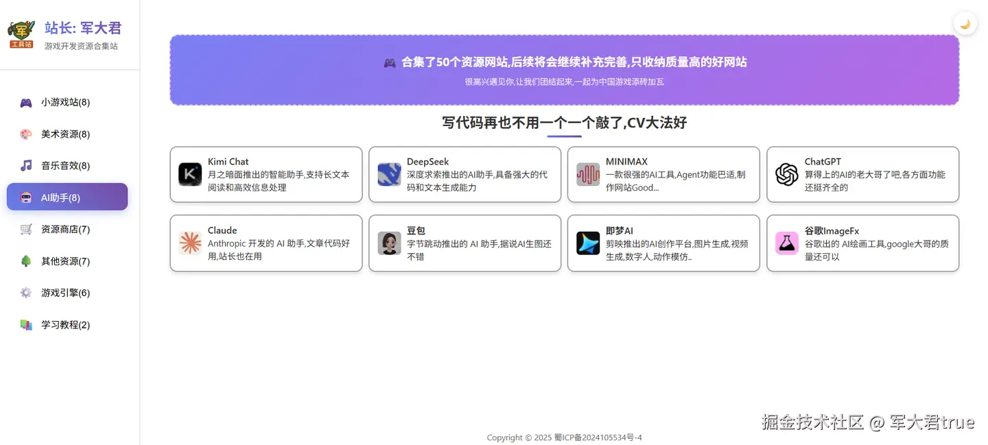
Task: Click the ChatGPT logo icon
Action: (787, 174)
